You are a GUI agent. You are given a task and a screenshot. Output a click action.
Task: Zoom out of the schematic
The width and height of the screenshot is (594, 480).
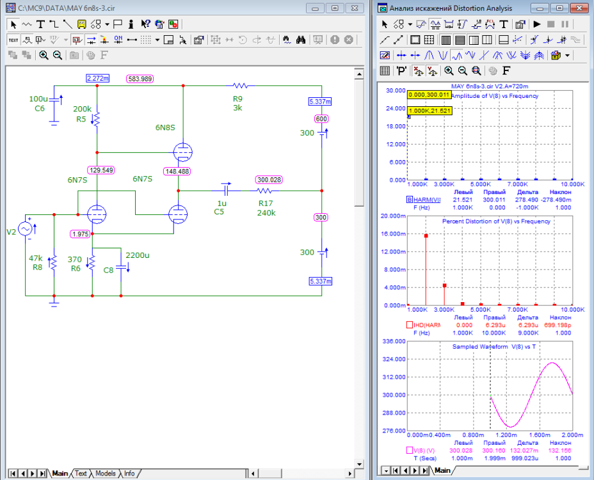click(x=57, y=55)
